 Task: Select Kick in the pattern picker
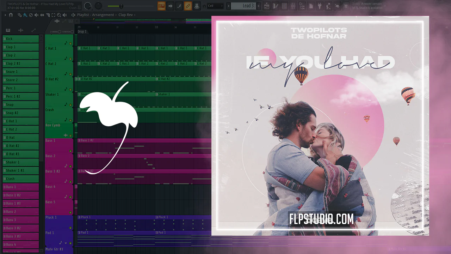click(21, 39)
